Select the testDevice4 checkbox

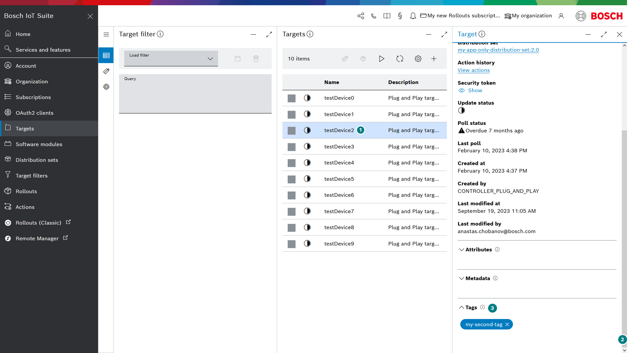point(292,163)
